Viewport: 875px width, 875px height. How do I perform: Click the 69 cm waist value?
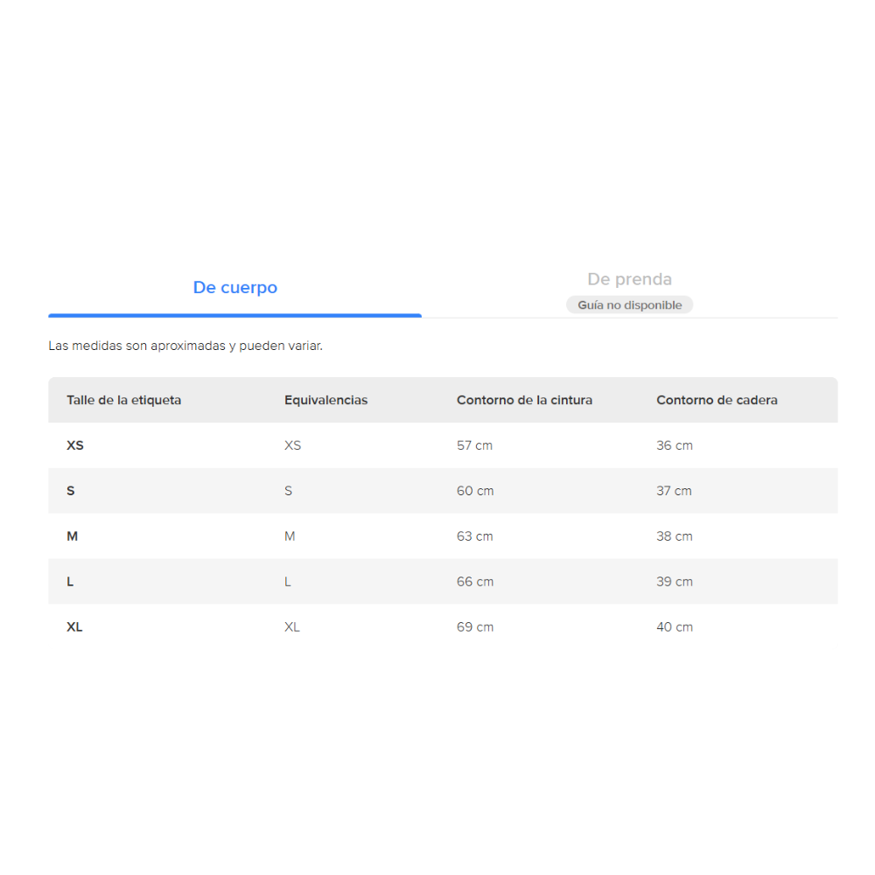click(475, 627)
